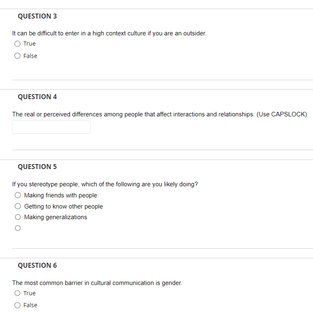Select the blank fourth option in Question 5

[x=18, y=228]
